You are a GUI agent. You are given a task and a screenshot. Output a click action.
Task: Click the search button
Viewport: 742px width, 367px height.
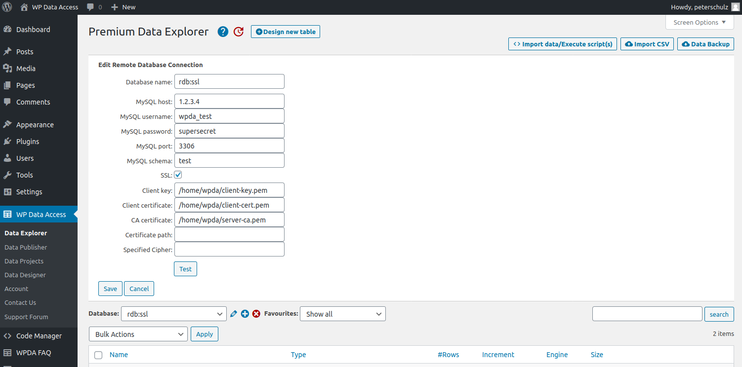tap(719, 314)
